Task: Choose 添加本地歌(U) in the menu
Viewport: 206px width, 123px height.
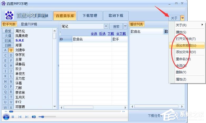Action: [x=187, y=45]
